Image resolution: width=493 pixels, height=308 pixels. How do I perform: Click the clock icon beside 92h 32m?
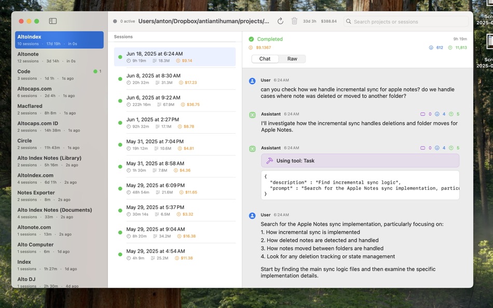(x=129, y=127)
